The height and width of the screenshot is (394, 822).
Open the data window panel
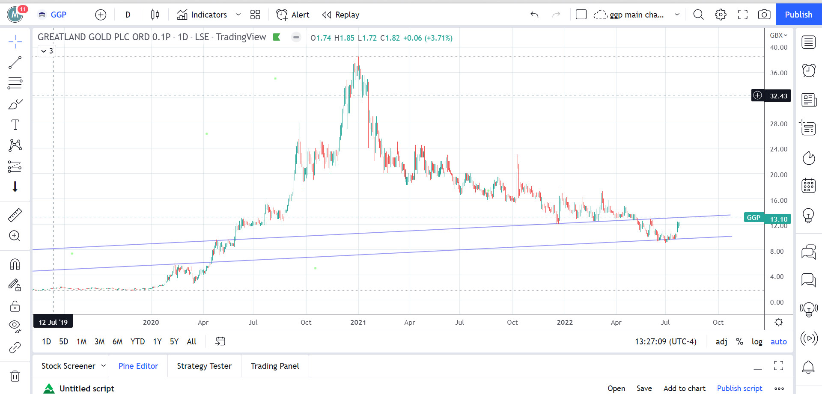809,128
